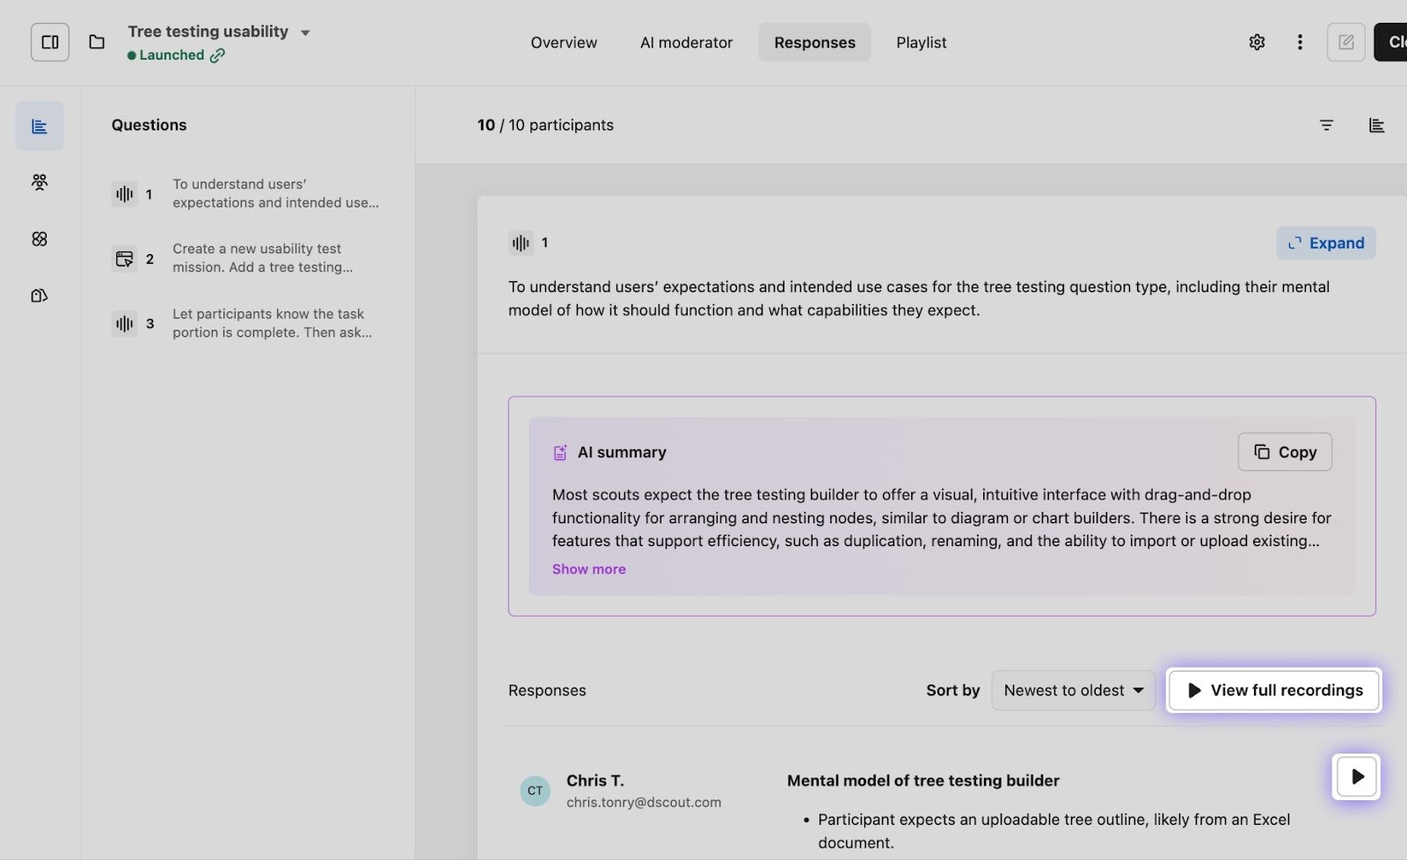Copy the AI summary text
This screenshot has width=1407, height=860.
pos(1284,452)
